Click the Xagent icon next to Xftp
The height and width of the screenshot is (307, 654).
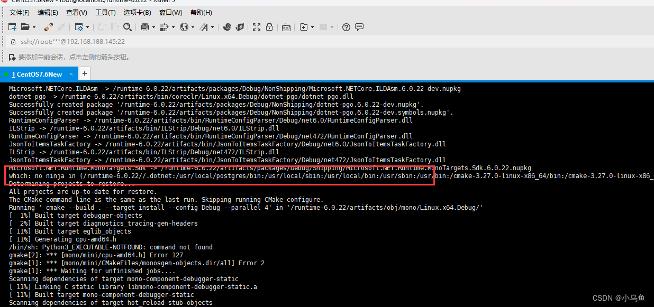[x=239, y=27]
